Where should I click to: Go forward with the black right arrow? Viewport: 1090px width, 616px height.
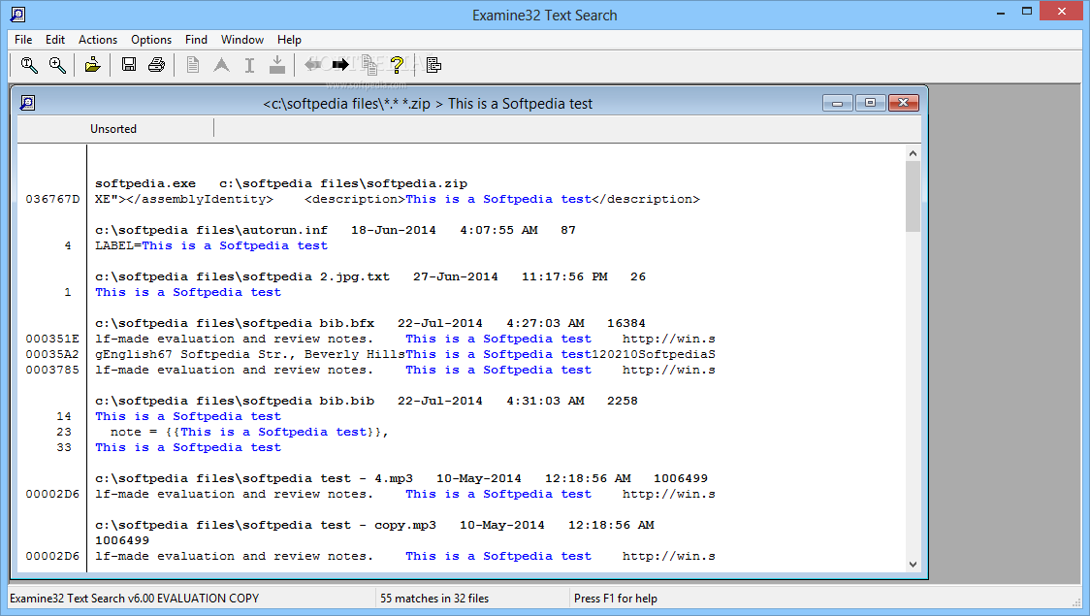340,65
